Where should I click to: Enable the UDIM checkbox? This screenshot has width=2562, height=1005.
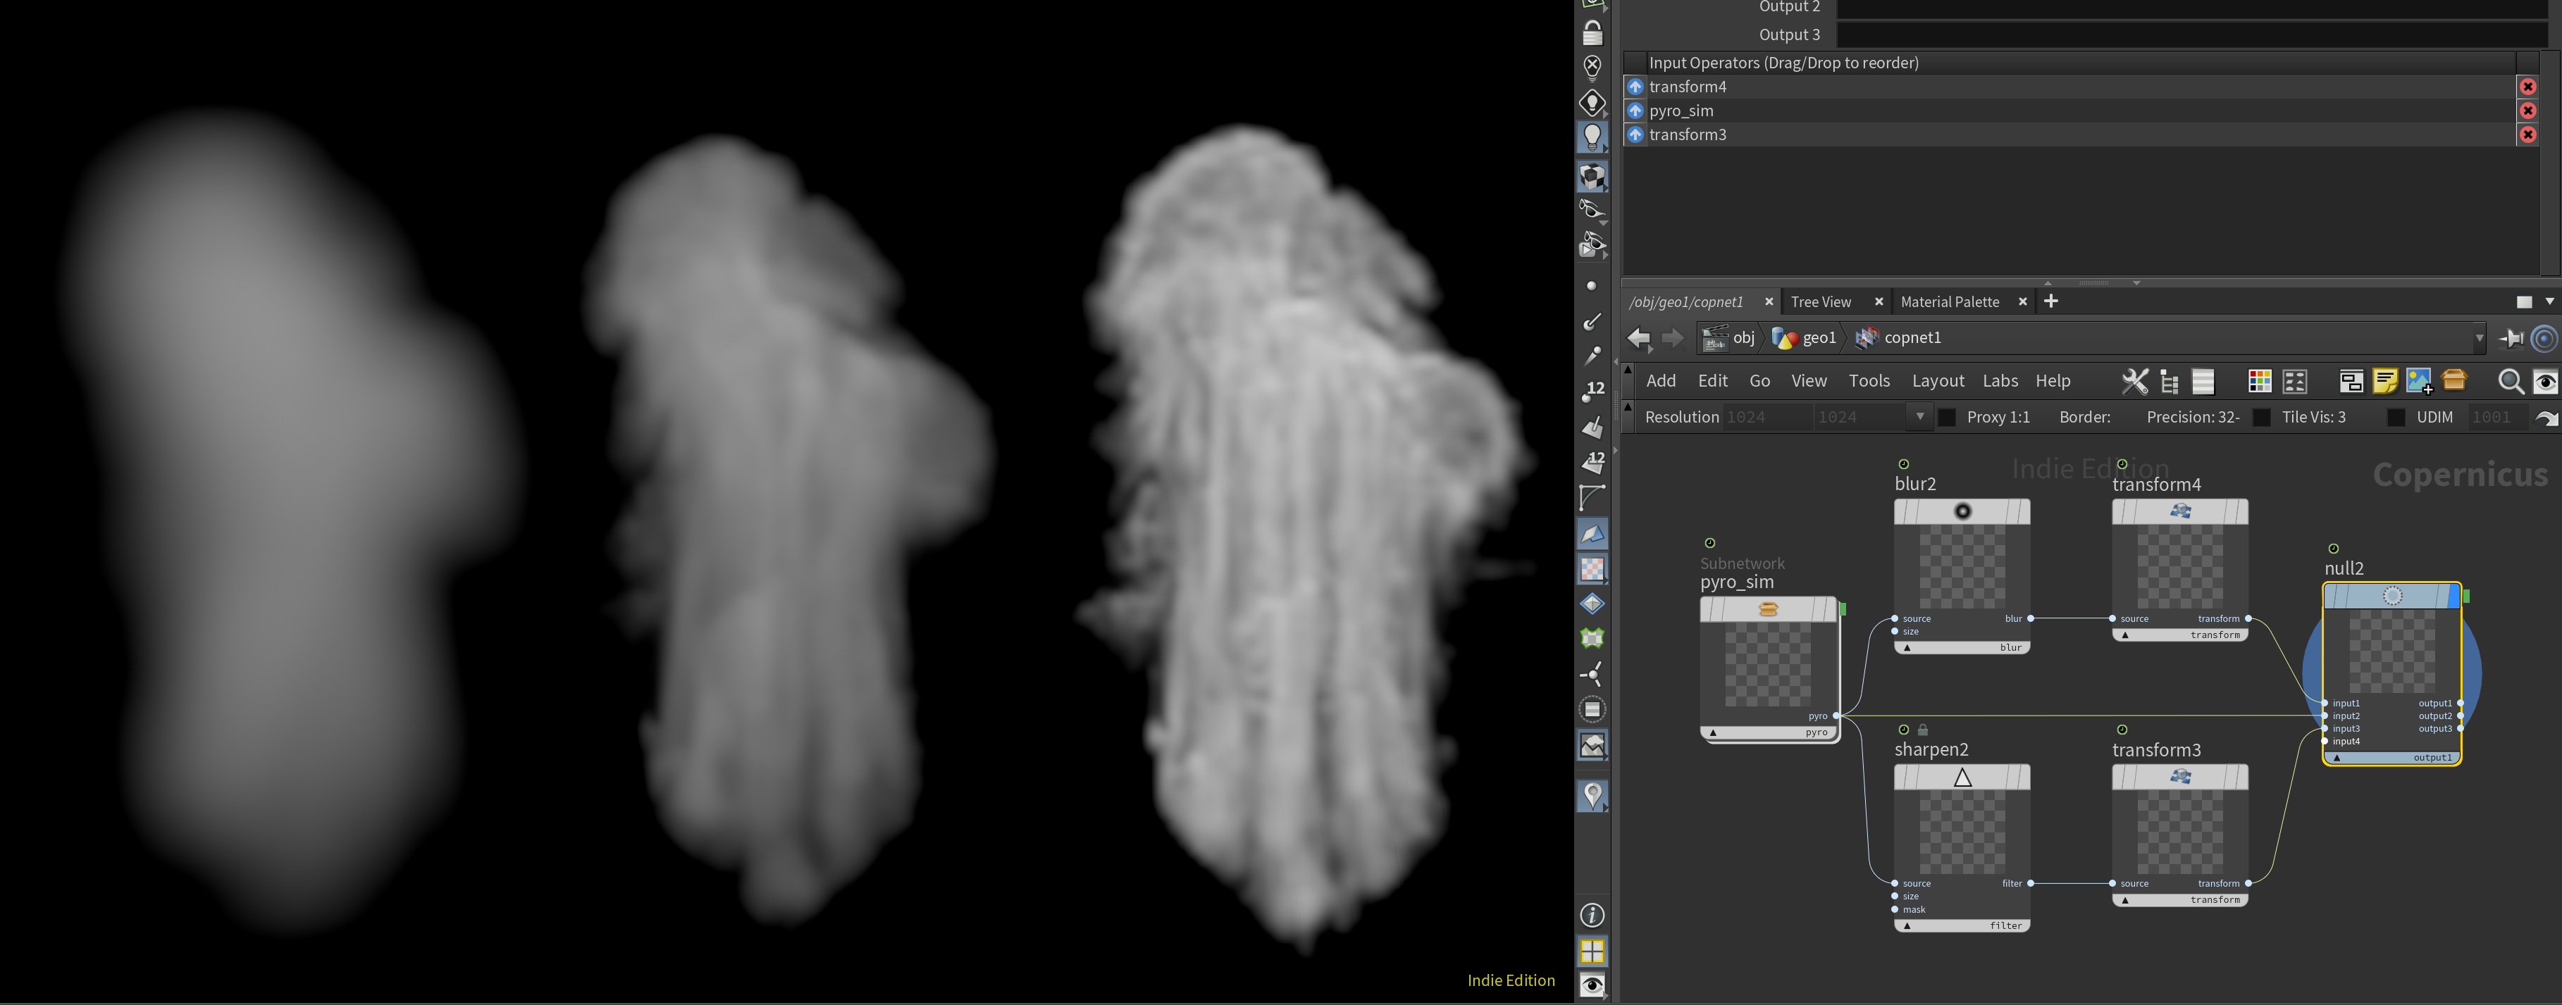point(2396,418)
